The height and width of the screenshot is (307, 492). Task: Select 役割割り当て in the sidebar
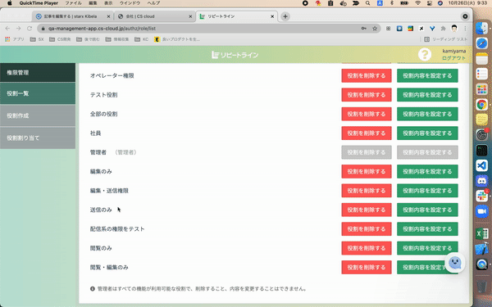pyautogui.click(x=38, y=138)
